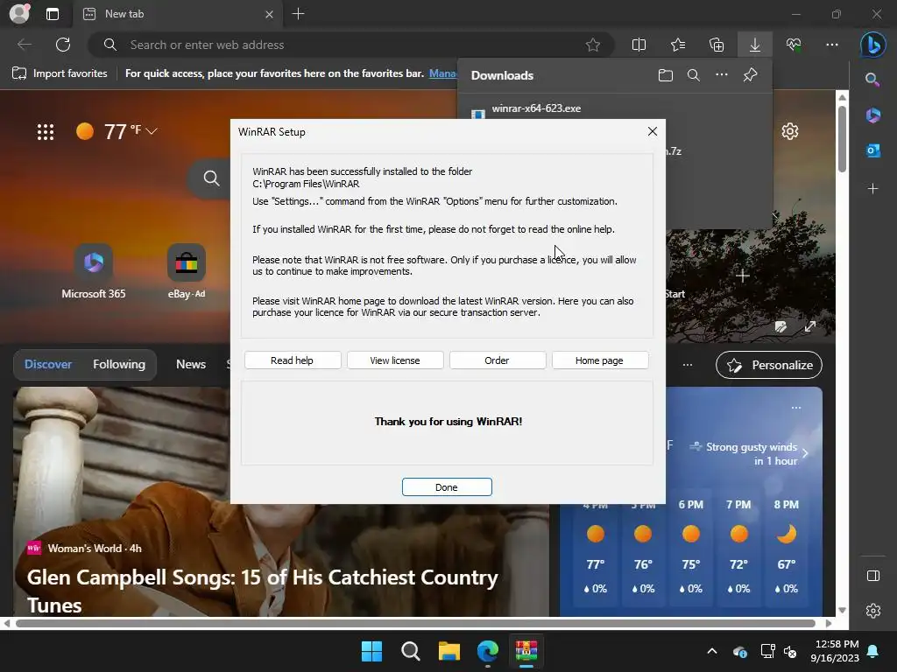Open Outlook in Edge sidebar
The width and height of the screenshot is (897, 672).
point(873,150)
